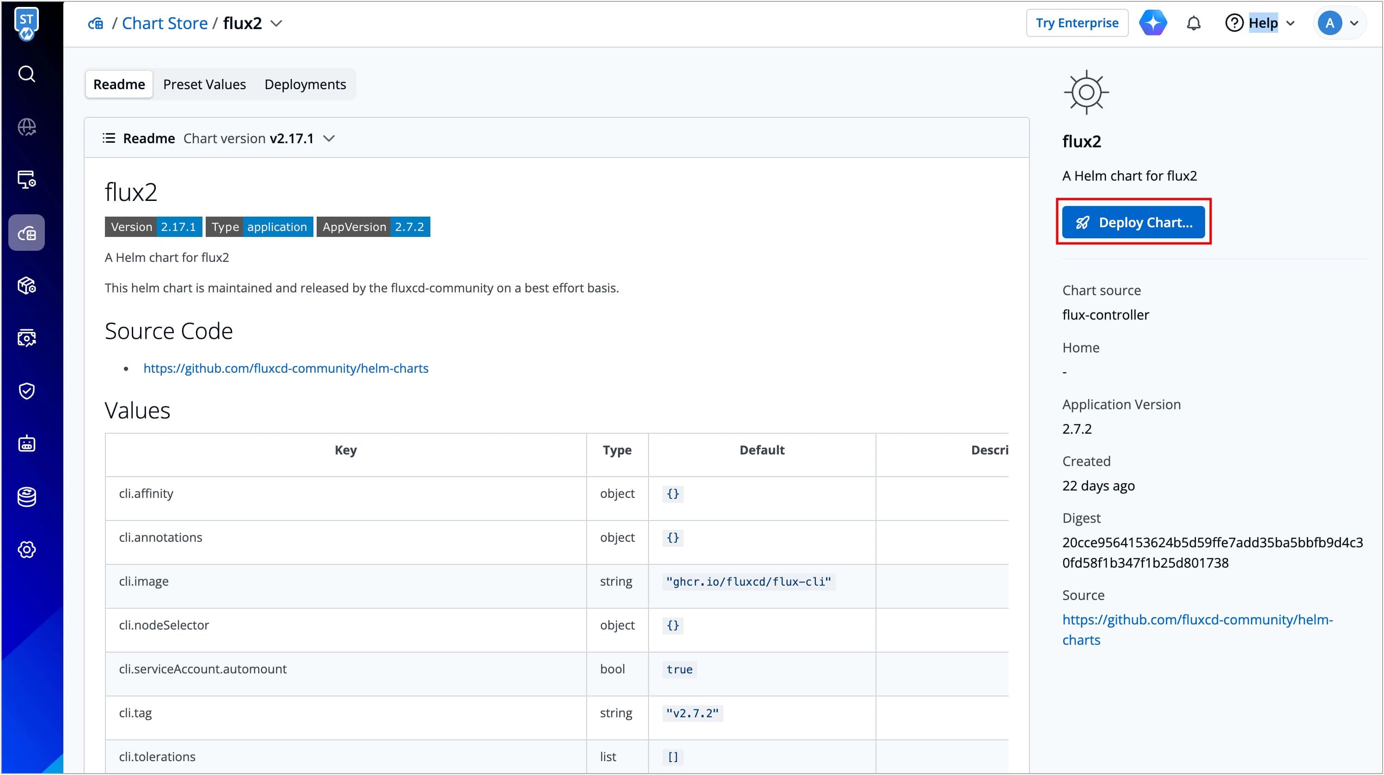Click the search icon in sidebar
Viewport: 1384px width, 775px height.
[26, 74]
